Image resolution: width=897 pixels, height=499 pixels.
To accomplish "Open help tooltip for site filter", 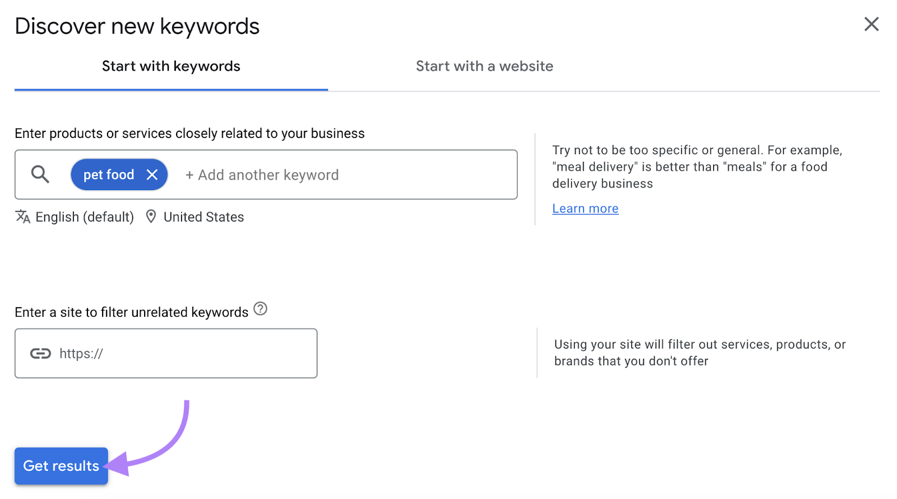I will pos(260,309).
